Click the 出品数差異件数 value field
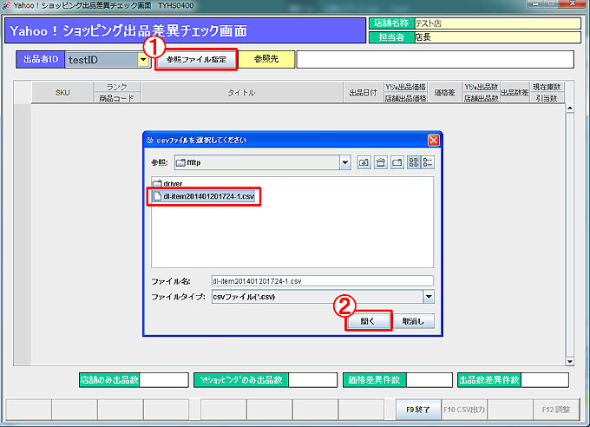The height and width of the screenshot is (427, 590). 545,380
